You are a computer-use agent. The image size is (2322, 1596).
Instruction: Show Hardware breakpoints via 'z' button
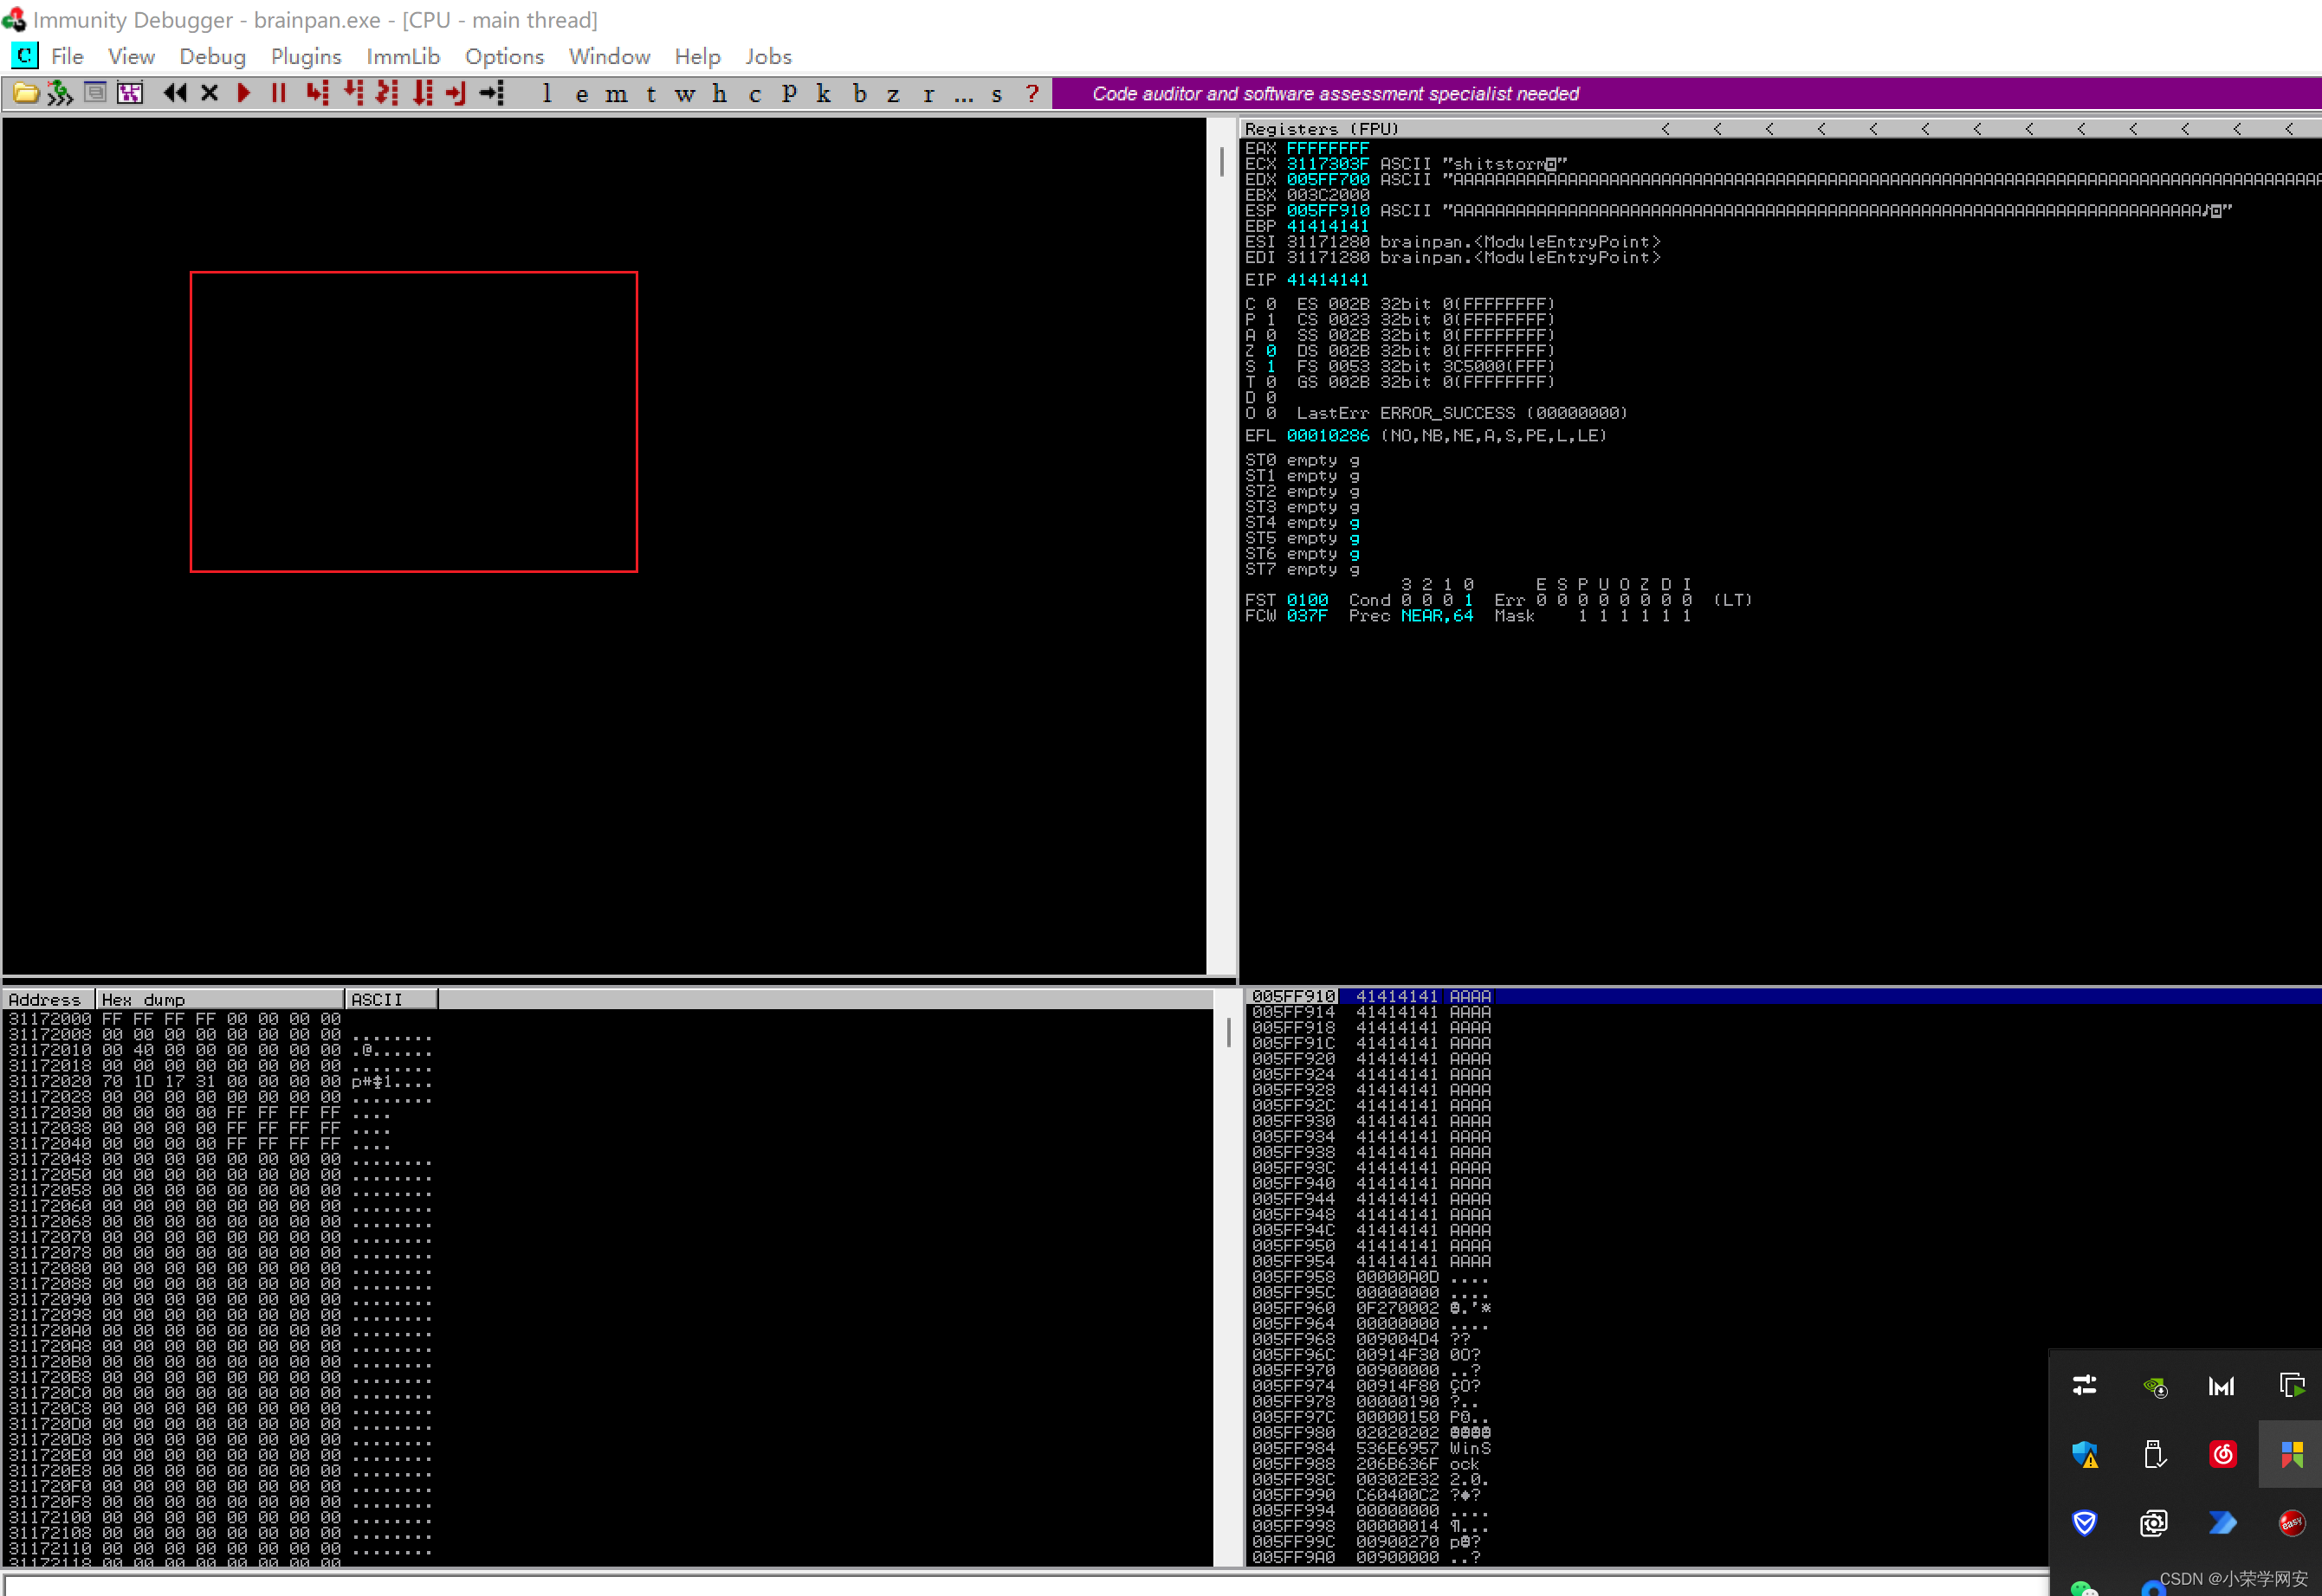894,94
